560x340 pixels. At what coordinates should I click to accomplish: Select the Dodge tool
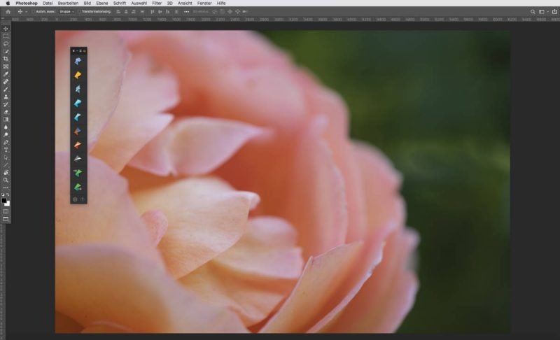pos(6,135)
